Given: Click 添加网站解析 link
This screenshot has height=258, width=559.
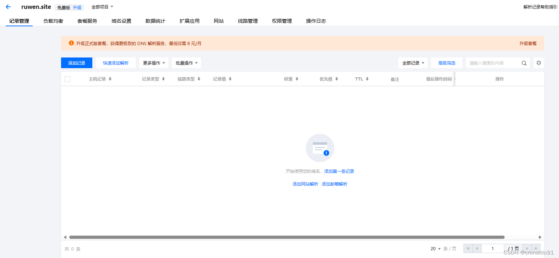Looking at the screenshot, I should pyautogui.click(x=305, y=184).
